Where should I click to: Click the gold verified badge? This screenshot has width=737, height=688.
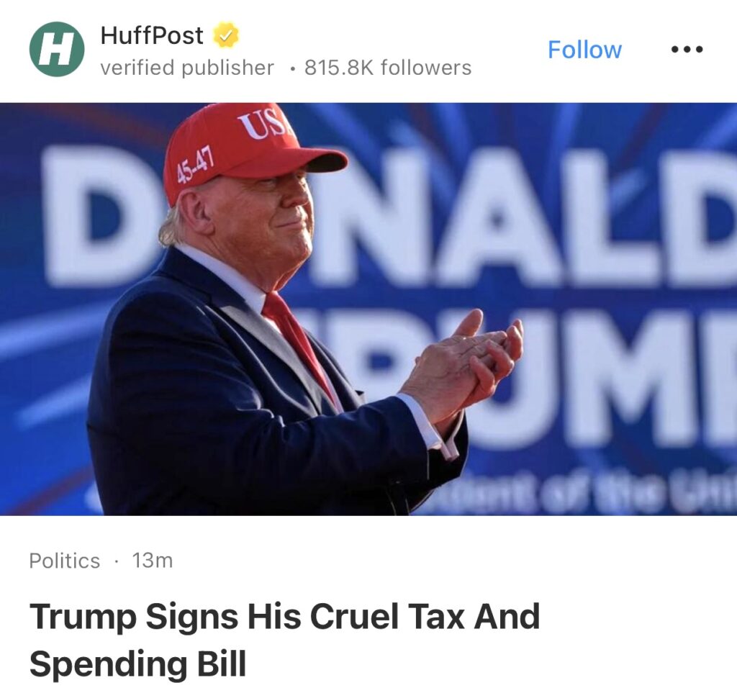click(x=225, y=35)
